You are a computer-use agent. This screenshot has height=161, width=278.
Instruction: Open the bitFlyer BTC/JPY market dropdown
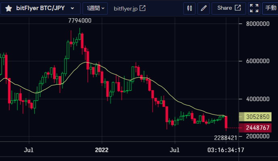coord(40,8)
